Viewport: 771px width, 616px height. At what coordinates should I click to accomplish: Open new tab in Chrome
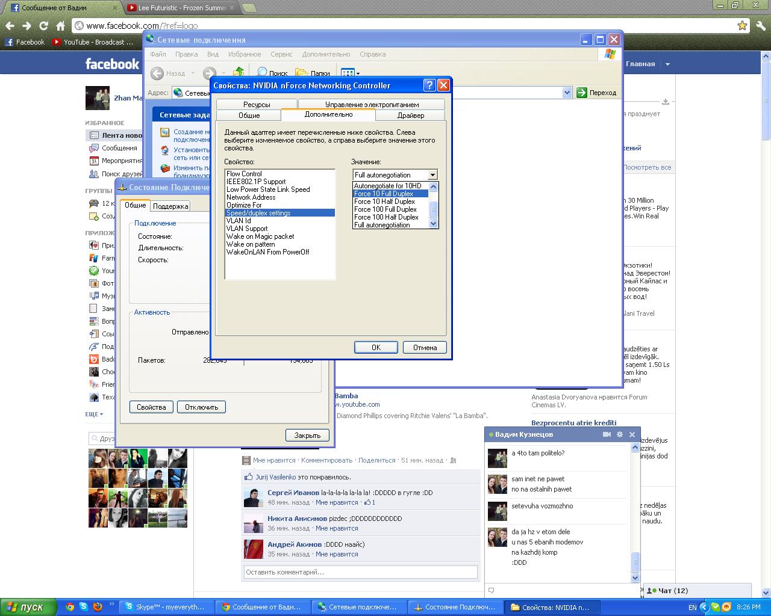[x=249, y=8]
